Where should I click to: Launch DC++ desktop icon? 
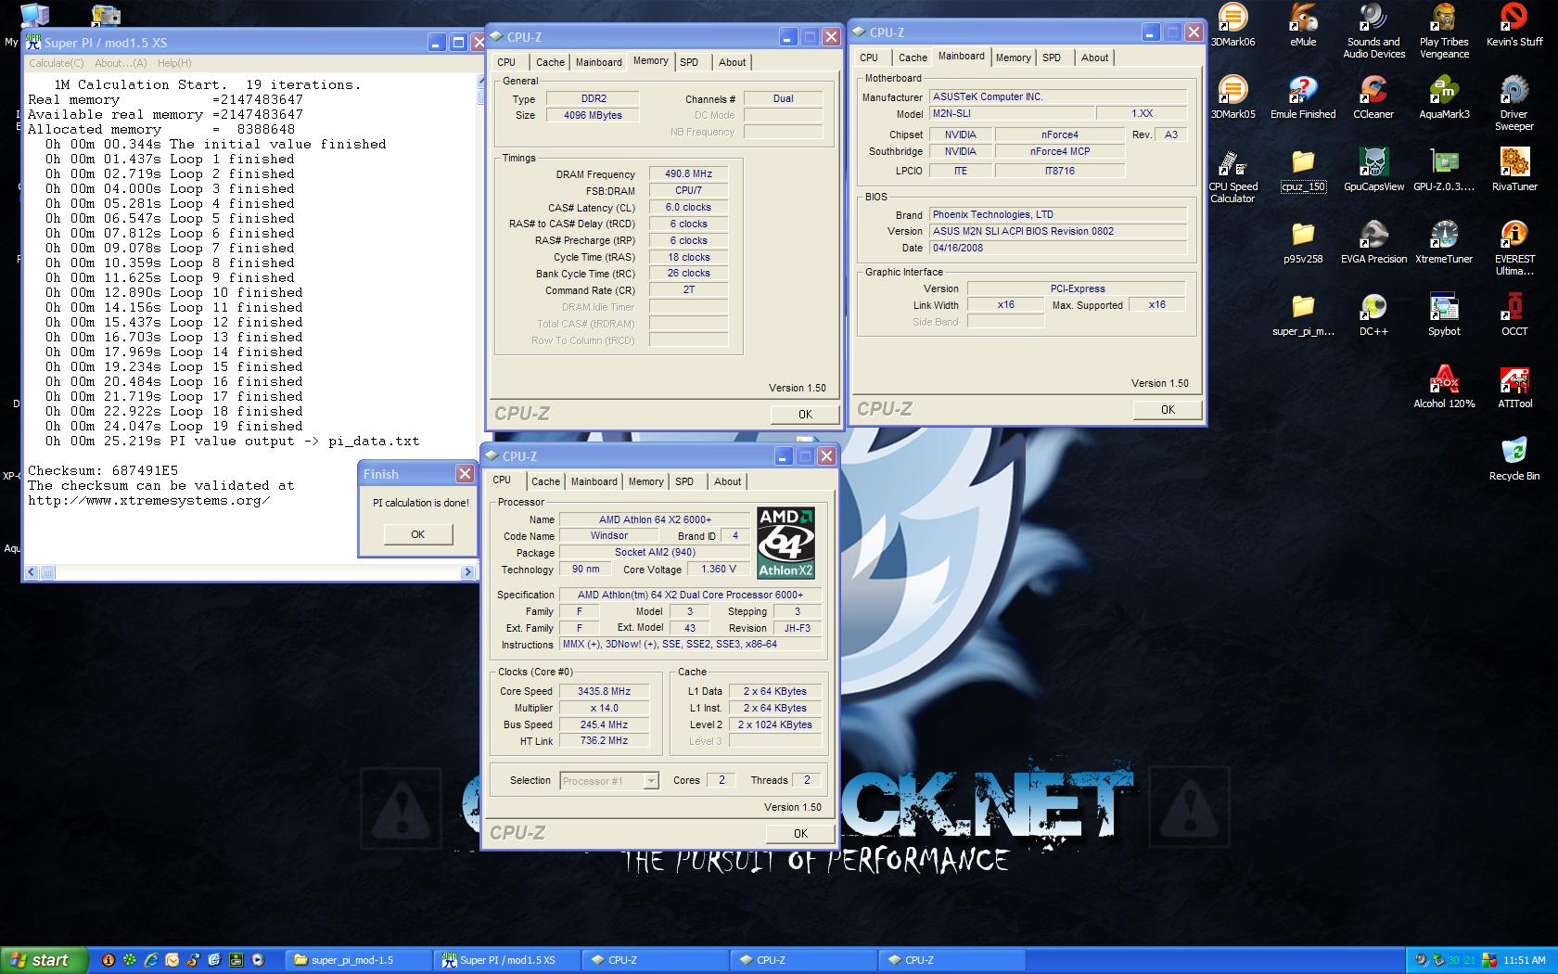(x=1373, y=314)
